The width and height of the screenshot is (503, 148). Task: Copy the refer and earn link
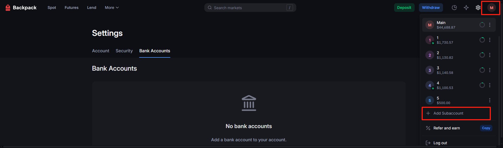point(486,128)
